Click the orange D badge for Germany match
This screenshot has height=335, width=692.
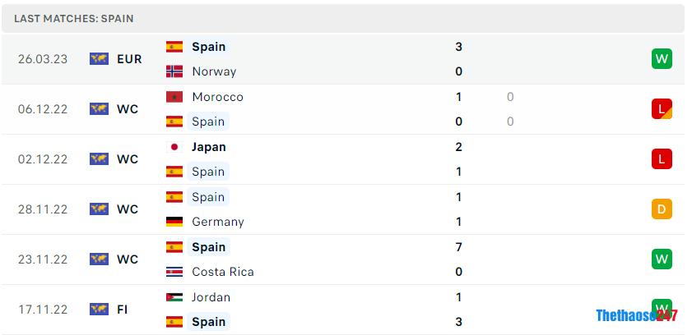coord(662,209)
